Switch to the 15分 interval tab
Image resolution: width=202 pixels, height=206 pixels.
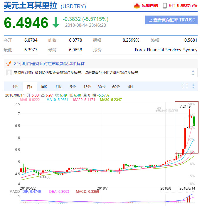click(87, 87)
